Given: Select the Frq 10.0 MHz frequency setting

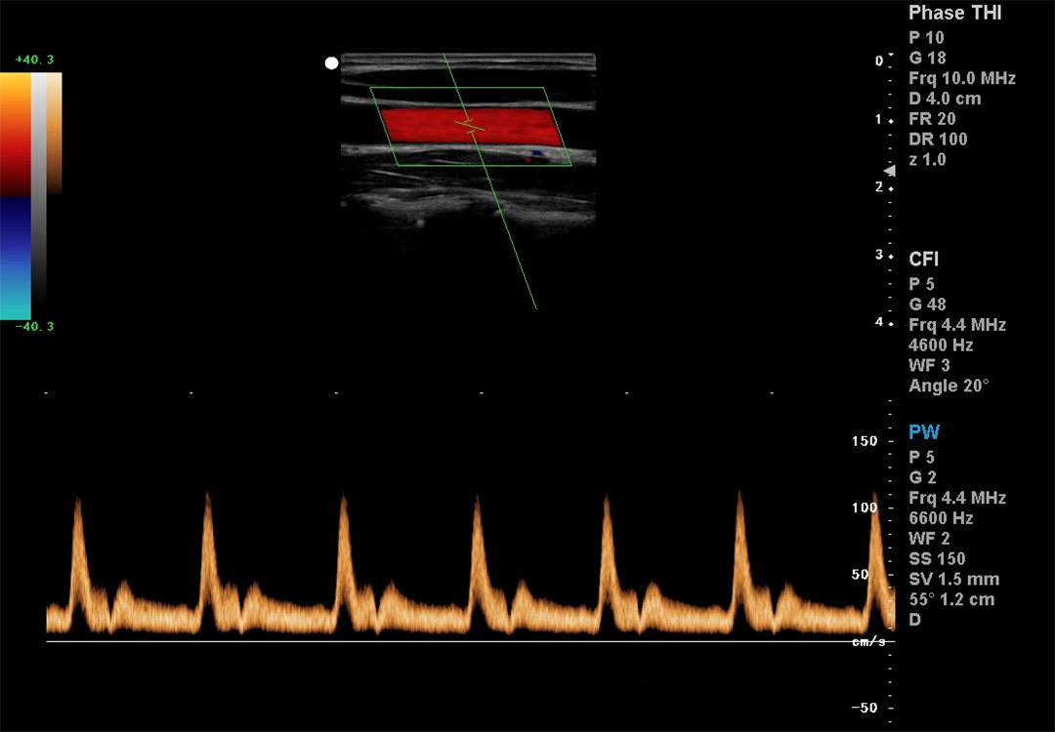Looking at the screenshot, I should tap(961, 78).
